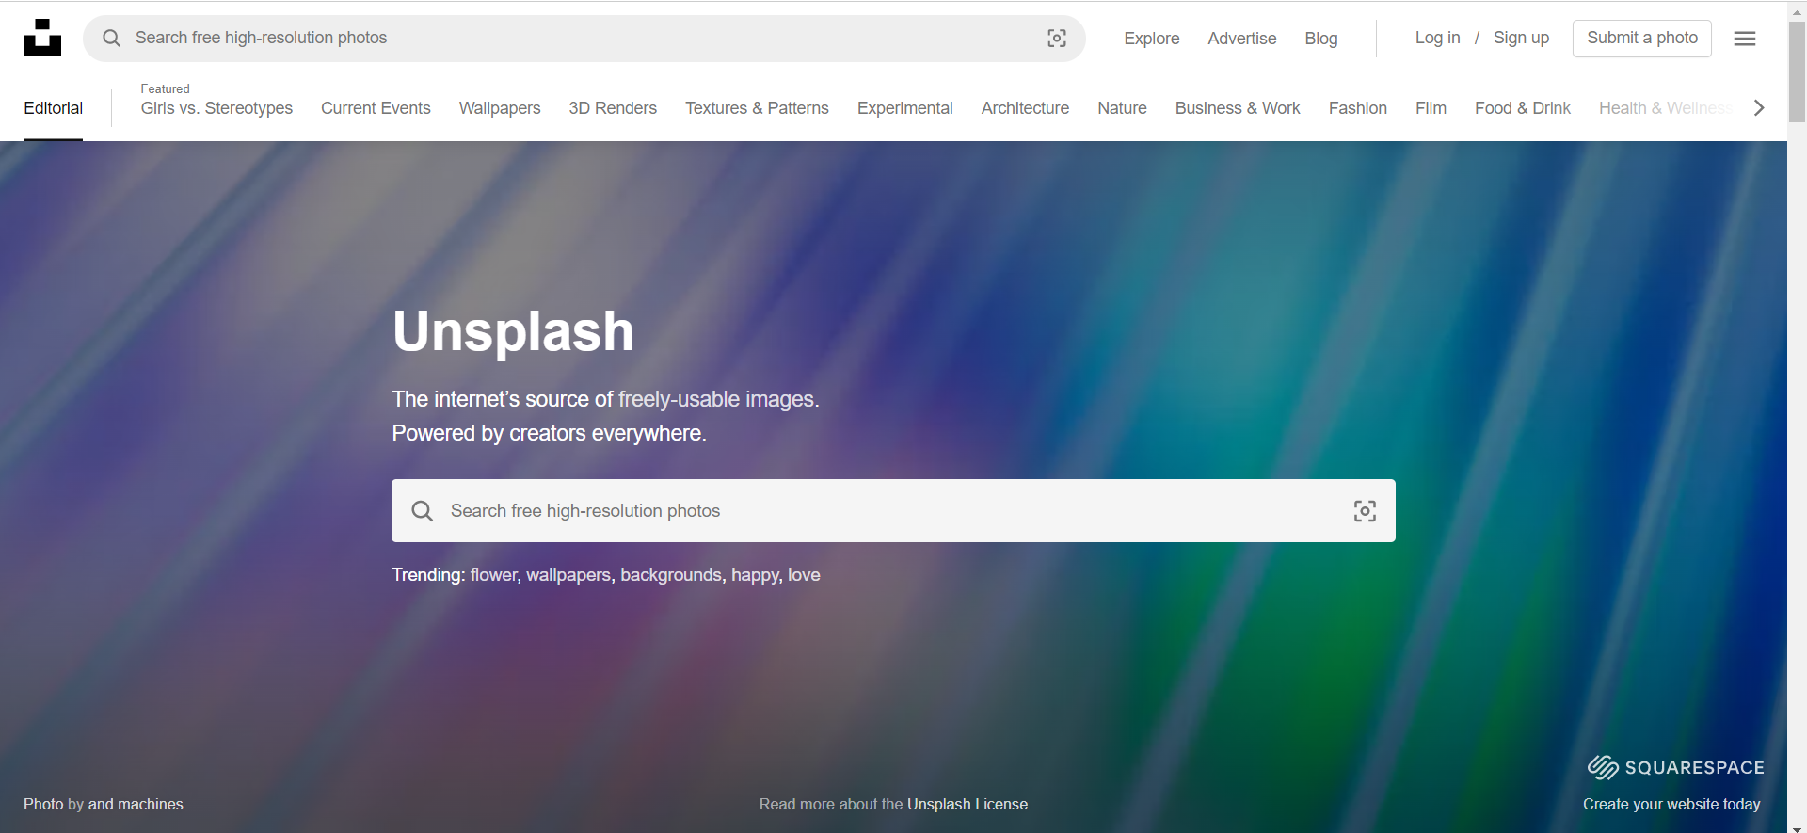Switch to 3D Renders category
The width and height of the screenshot is (1807, 833).
pos(613,108)
